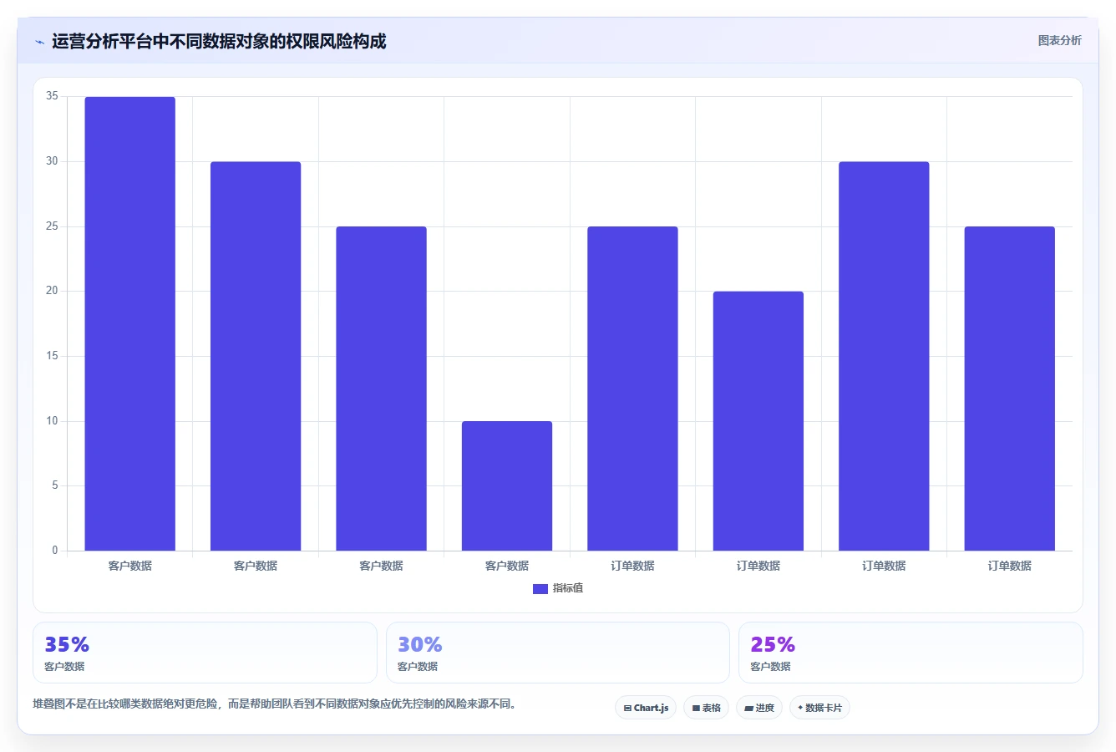Click the 订单数据 bar reaching 20
The width and height of the screenshot is (1116, 752).
(x=758, y=421)
